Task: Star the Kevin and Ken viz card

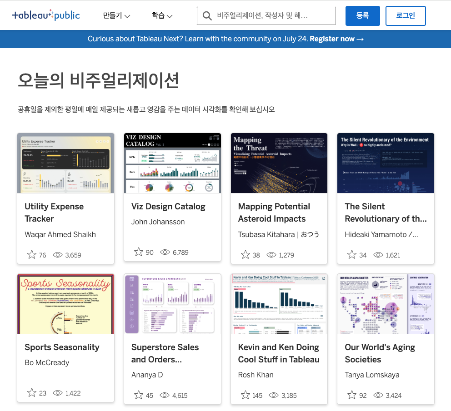Action: [x=246, y=395]
